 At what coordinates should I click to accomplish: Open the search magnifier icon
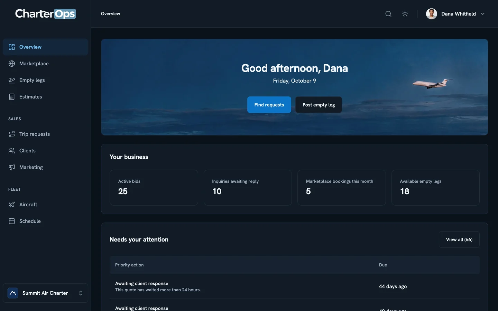pos(388,14)
